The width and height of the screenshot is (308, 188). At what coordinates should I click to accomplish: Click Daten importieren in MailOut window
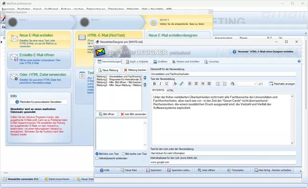pyautogui.click(x=57, y=179)
